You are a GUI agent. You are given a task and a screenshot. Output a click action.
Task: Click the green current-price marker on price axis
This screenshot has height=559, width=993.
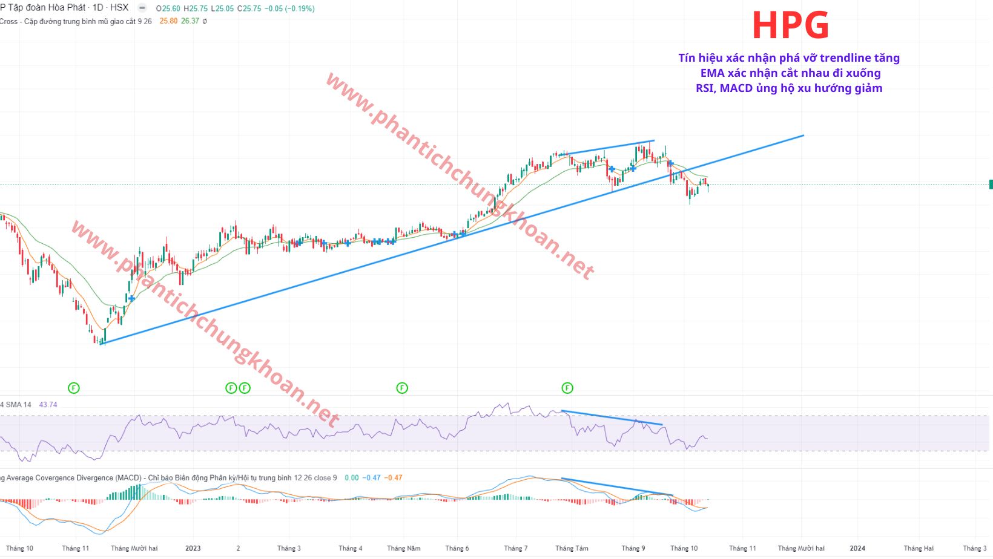(x=991, y=185)
